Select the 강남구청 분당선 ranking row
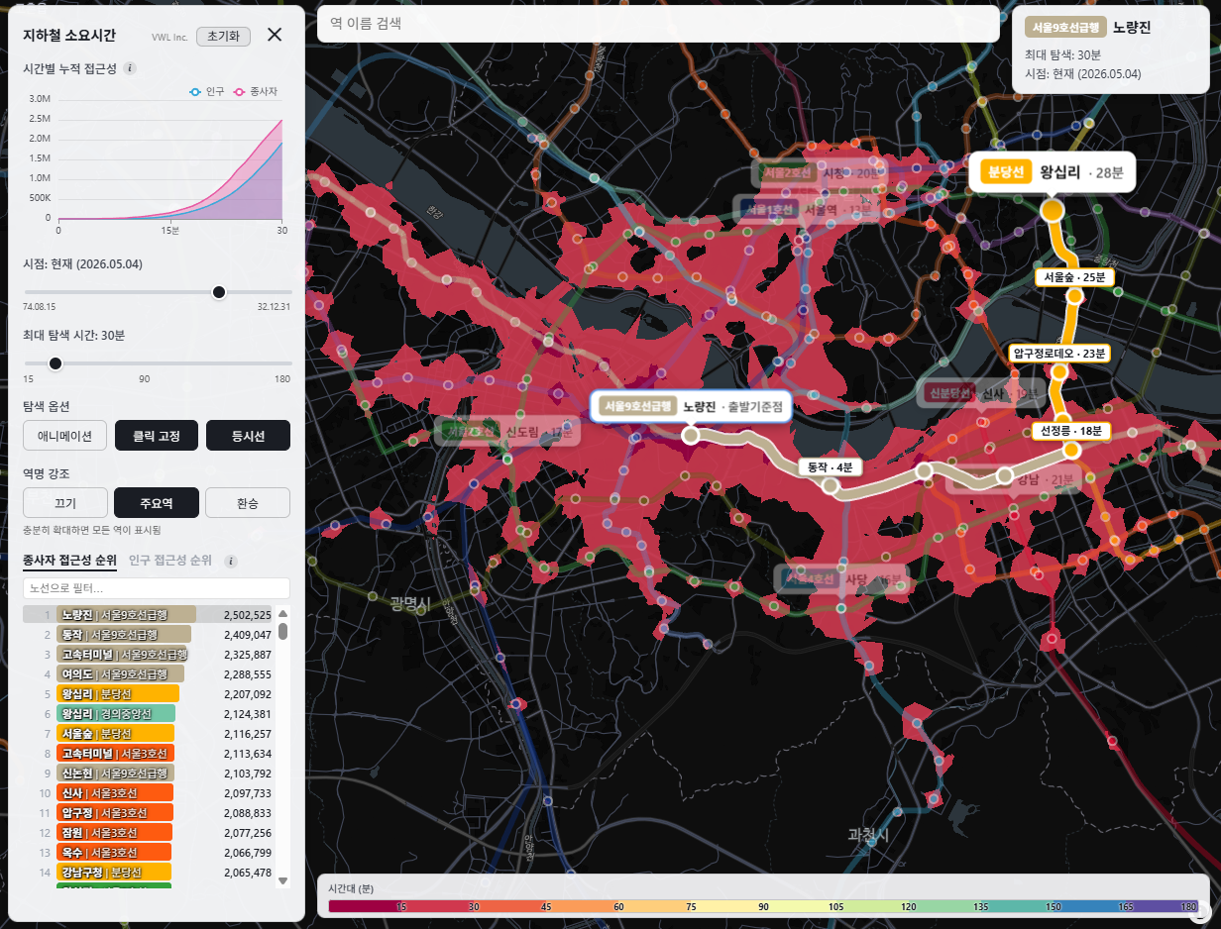This screenshot has height=929, width=1221. click(x=149, y=873)
